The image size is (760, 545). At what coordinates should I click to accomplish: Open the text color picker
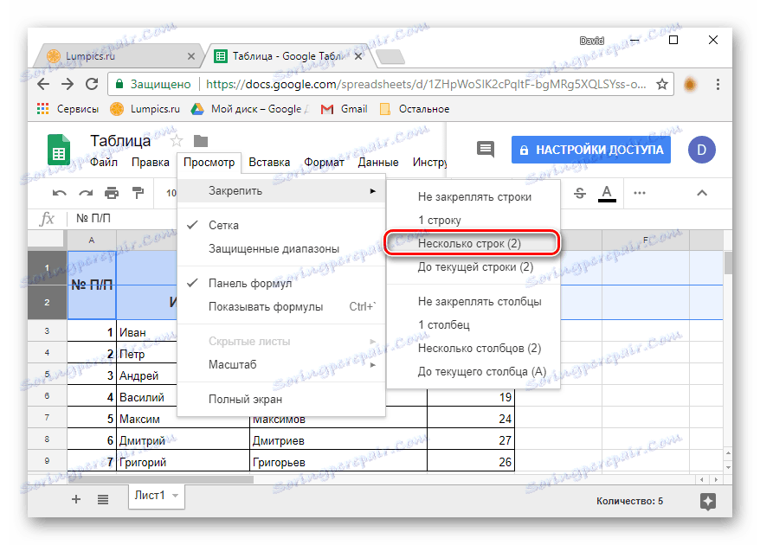[x=606, y=193]
